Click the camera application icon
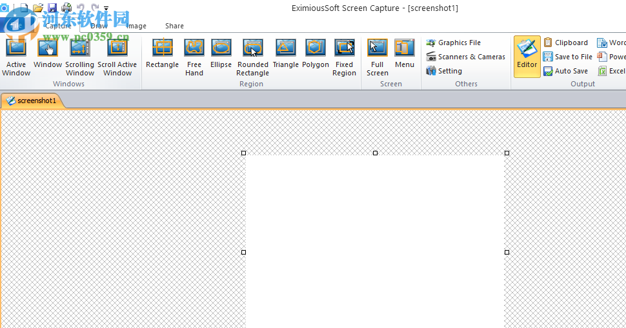The image size is (626, 328). 5,8
